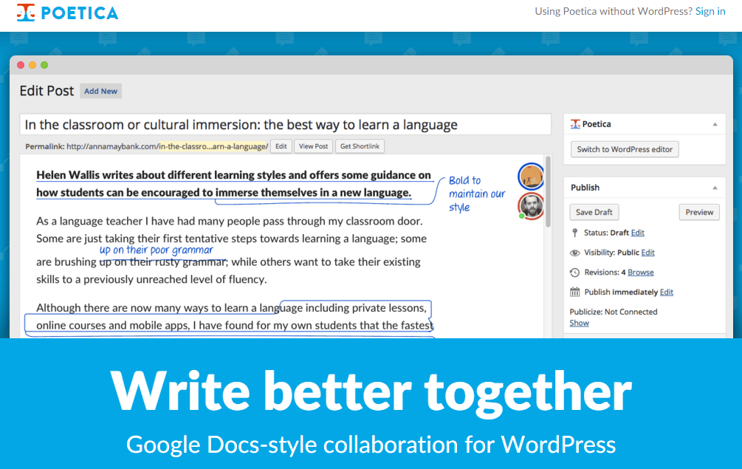The image size is (742, 469).
Task: Show the Publicize settings
Action: point(579,323)
